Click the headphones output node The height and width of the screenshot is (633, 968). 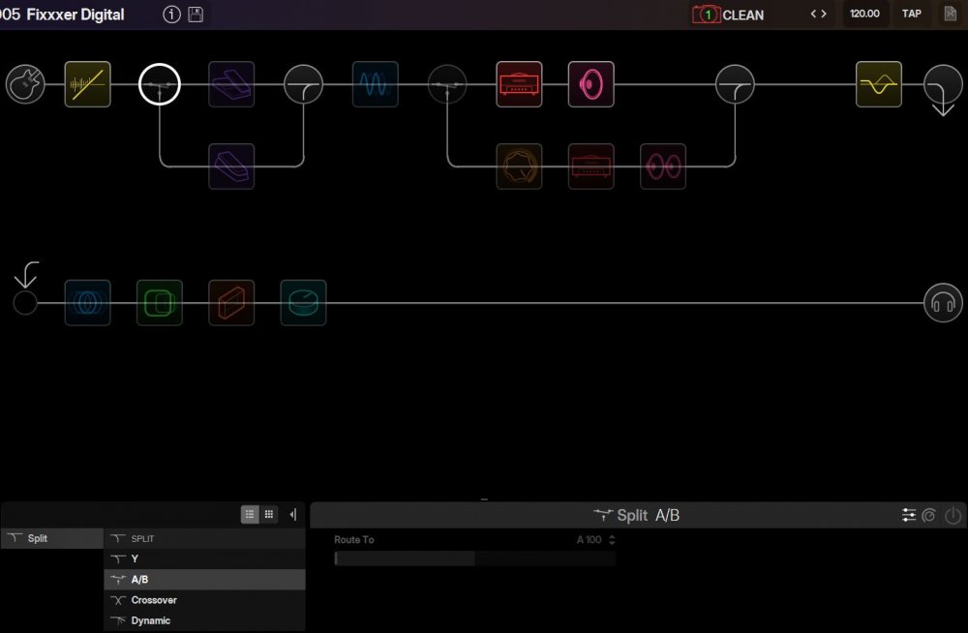(x=943, y=303)
